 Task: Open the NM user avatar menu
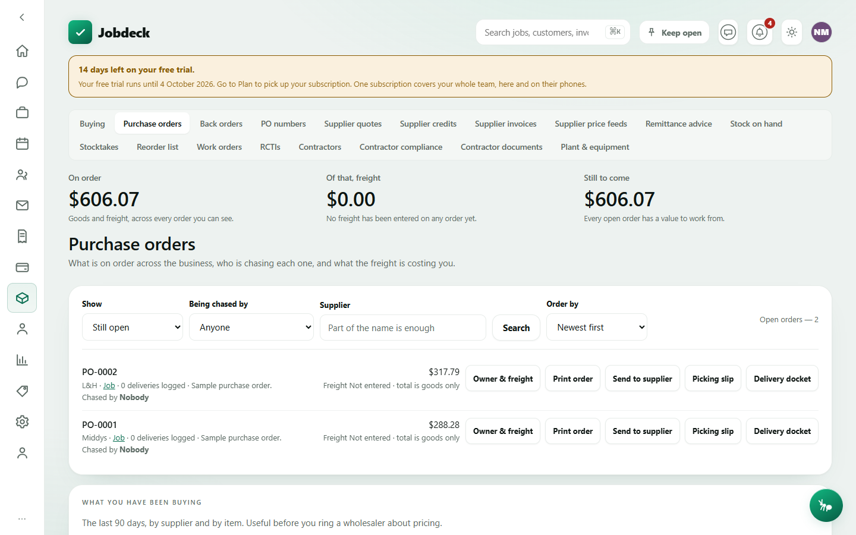pyautogui.click(x=822, y=32)
